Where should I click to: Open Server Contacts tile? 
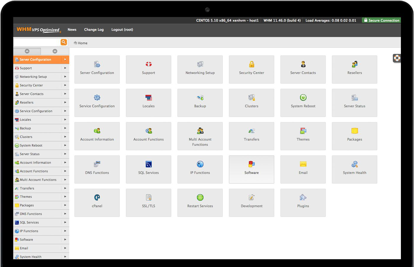coord(303,69)
